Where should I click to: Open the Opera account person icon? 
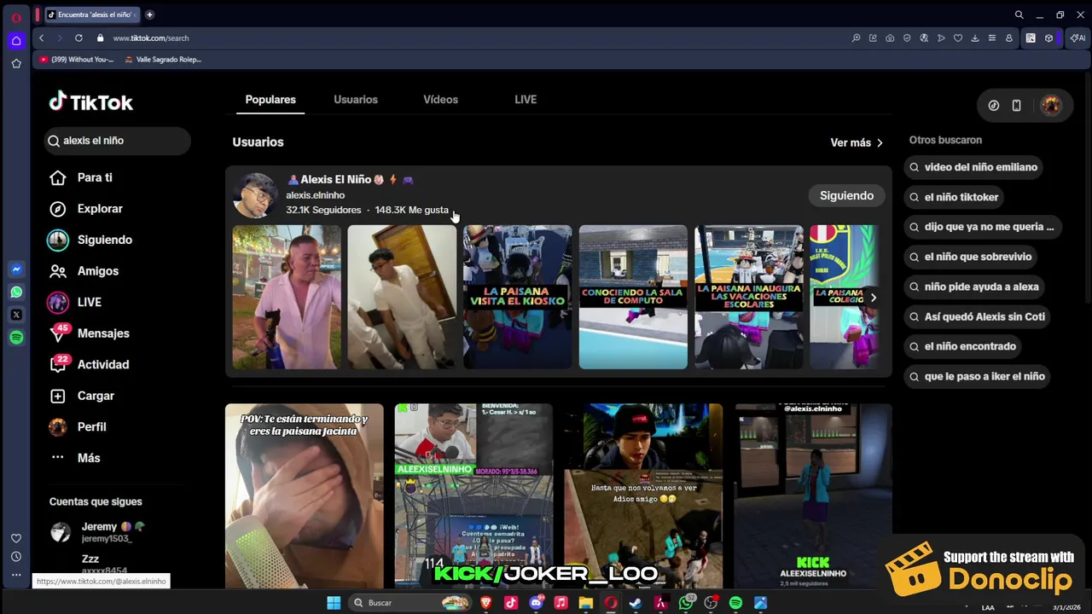[1008, 38]
